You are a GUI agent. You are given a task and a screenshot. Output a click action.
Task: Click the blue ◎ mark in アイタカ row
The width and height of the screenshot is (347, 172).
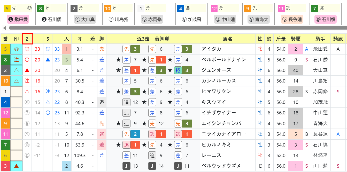tap(48, 49)
